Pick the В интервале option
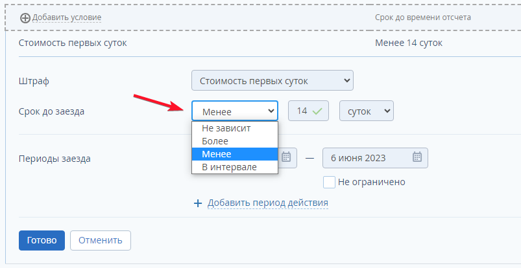The image size is (521, 268). click(x=229, y=167)
